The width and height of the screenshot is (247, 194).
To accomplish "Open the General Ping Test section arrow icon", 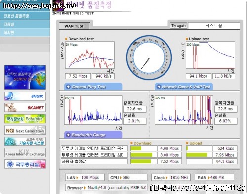I will [68, 87].
